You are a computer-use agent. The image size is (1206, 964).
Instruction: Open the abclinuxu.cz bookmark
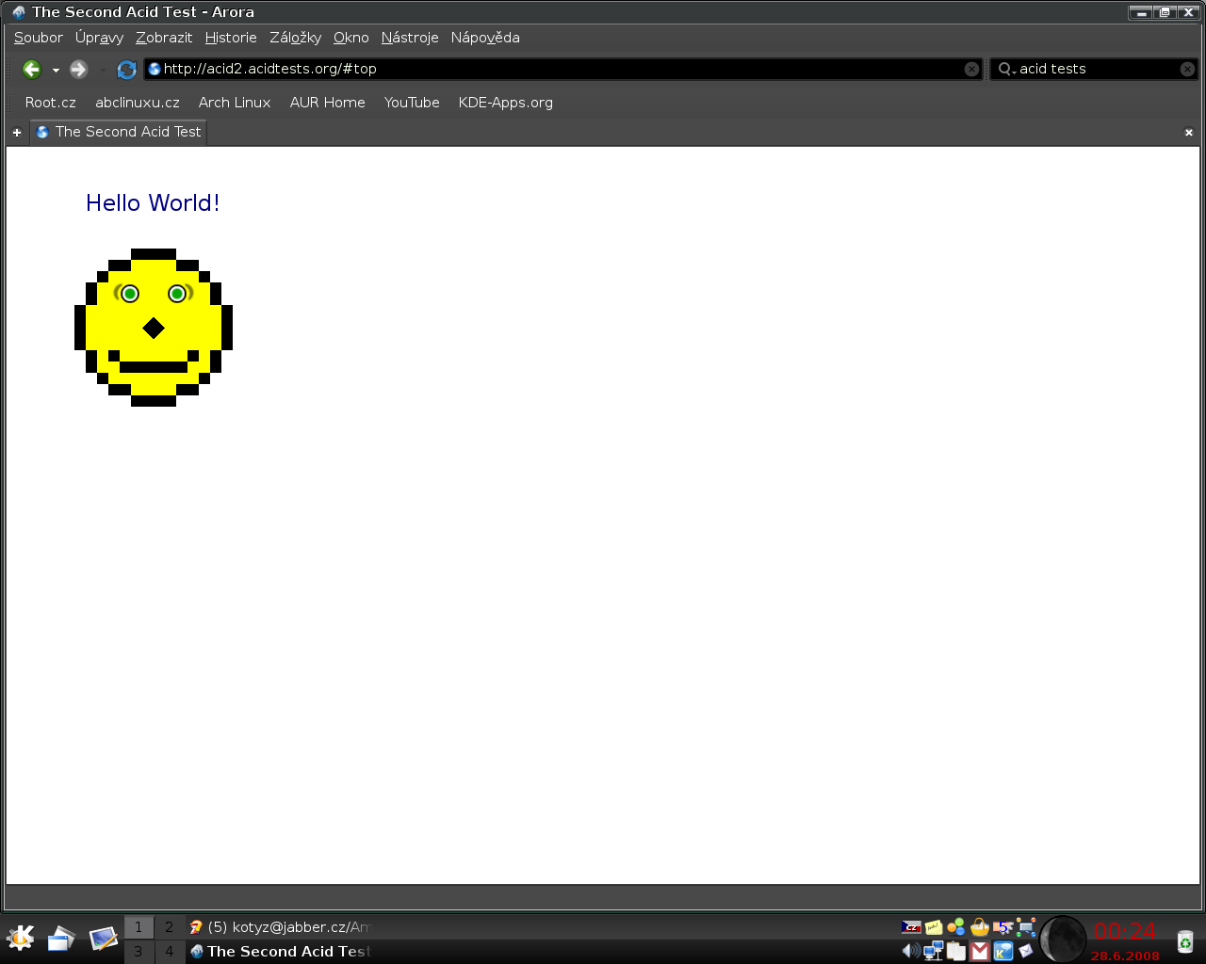pyautogui.click(x=138, y=103)
